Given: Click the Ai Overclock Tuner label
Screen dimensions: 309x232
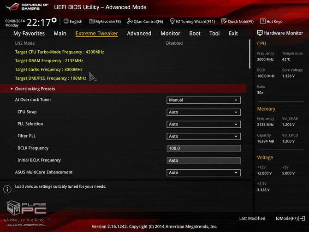Looking at the screenshot, I should [x=33, y=100].
